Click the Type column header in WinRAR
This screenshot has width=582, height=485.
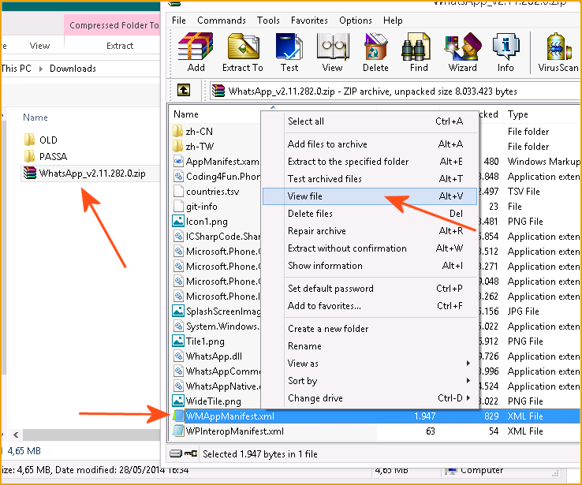tap(518, 114)
